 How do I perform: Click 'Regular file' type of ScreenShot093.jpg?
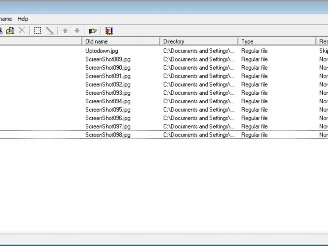click(254, 93)
